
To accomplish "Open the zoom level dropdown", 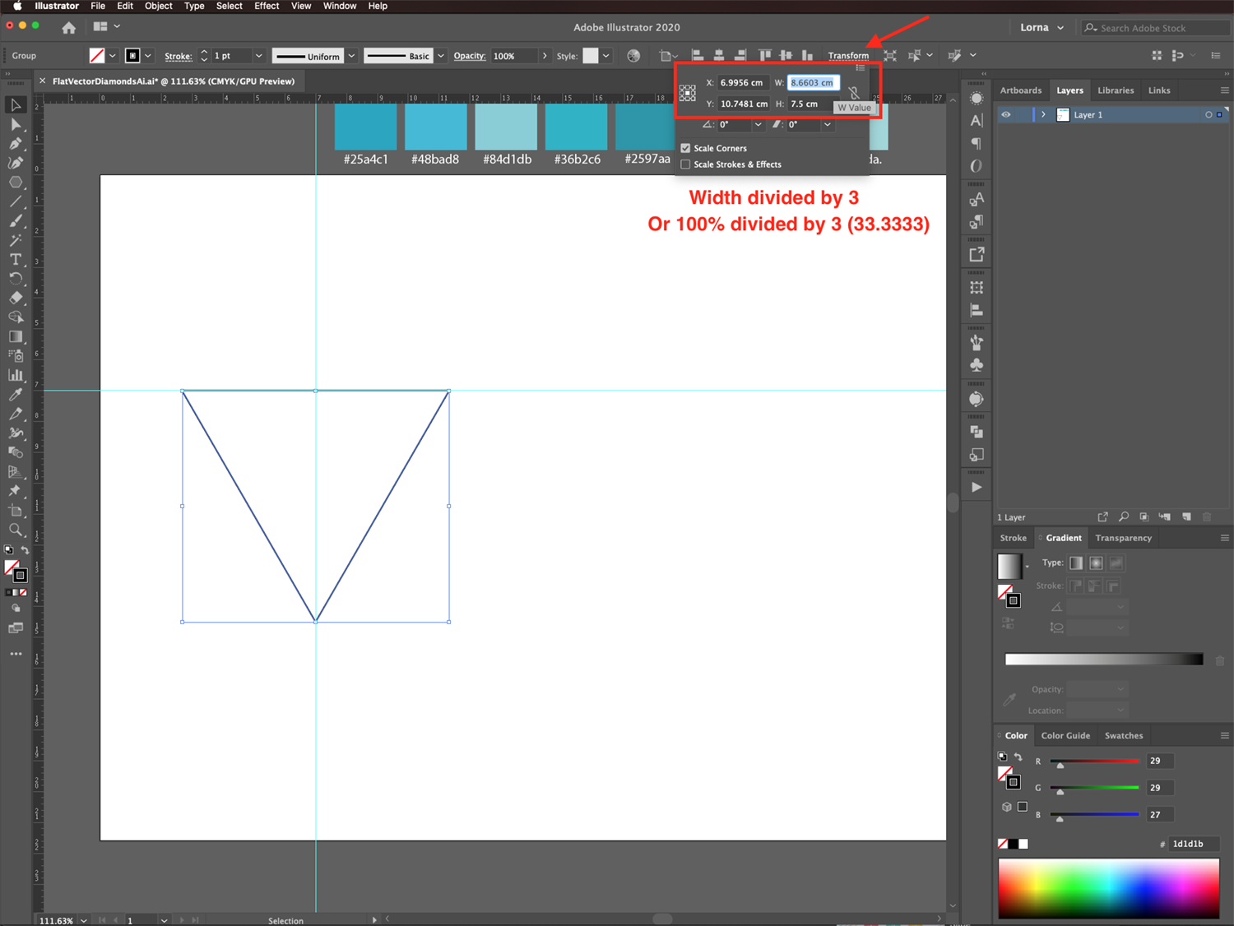I will pos(84,920).
